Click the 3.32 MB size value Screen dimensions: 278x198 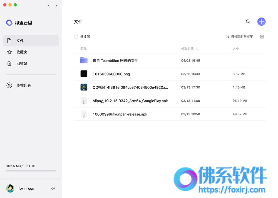[239, 74]
